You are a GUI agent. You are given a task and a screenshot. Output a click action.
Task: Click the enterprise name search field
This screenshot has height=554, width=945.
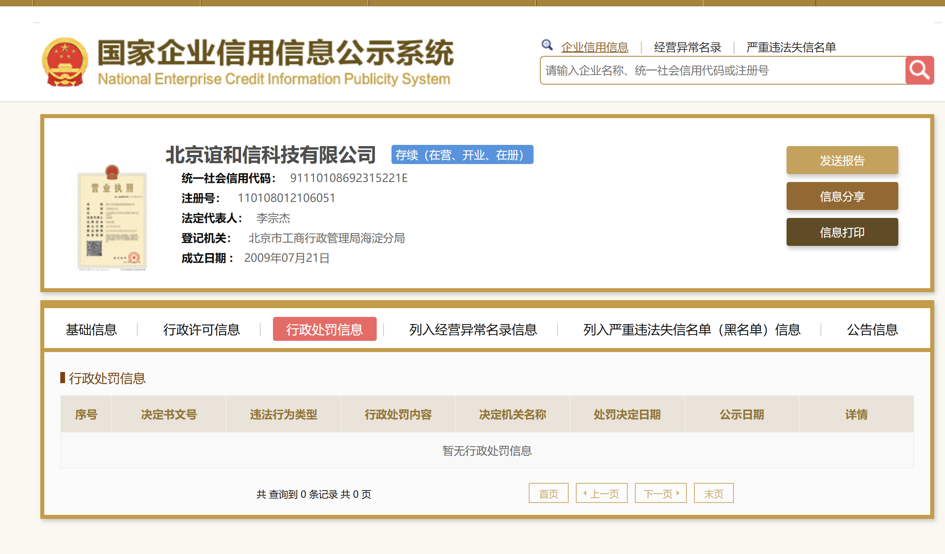click(x=722, y=70)
